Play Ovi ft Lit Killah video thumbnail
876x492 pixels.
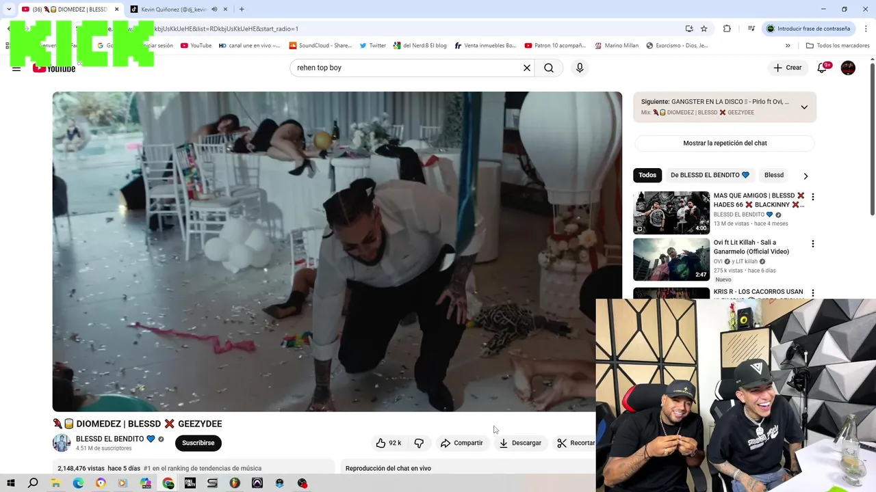[671, 260]
